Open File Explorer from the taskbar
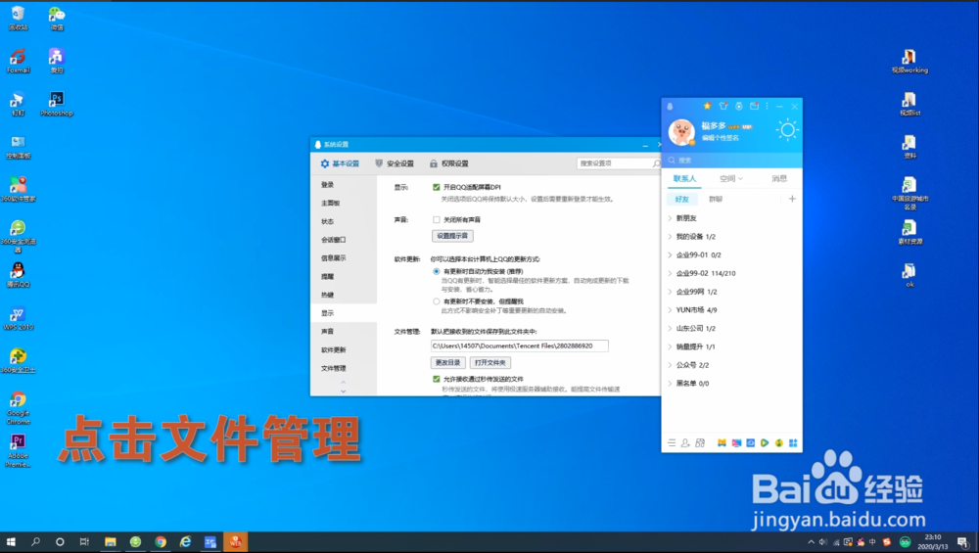The image size is (979, 553). 111,542
